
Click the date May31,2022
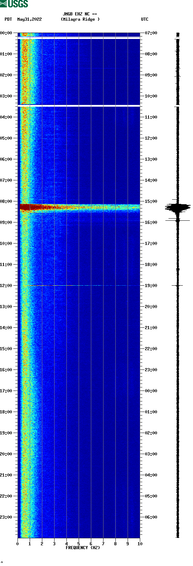click(29, 19)
